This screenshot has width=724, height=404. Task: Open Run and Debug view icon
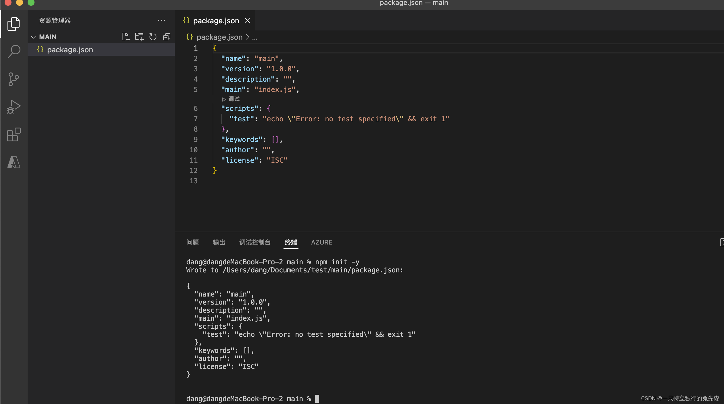click(x=14, y=107)
